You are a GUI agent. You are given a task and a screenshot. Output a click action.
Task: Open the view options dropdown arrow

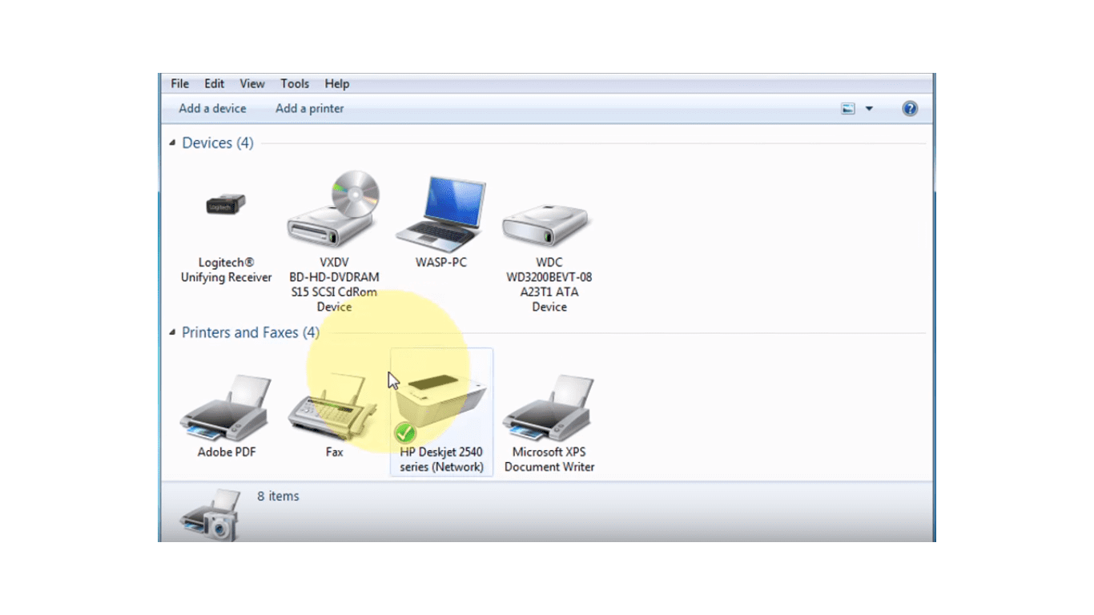pos(869,109)
